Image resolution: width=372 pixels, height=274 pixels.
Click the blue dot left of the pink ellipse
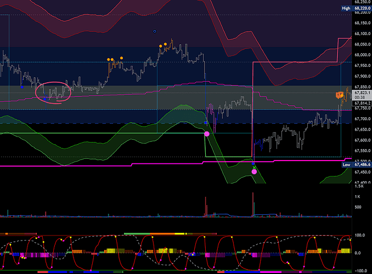21,87
